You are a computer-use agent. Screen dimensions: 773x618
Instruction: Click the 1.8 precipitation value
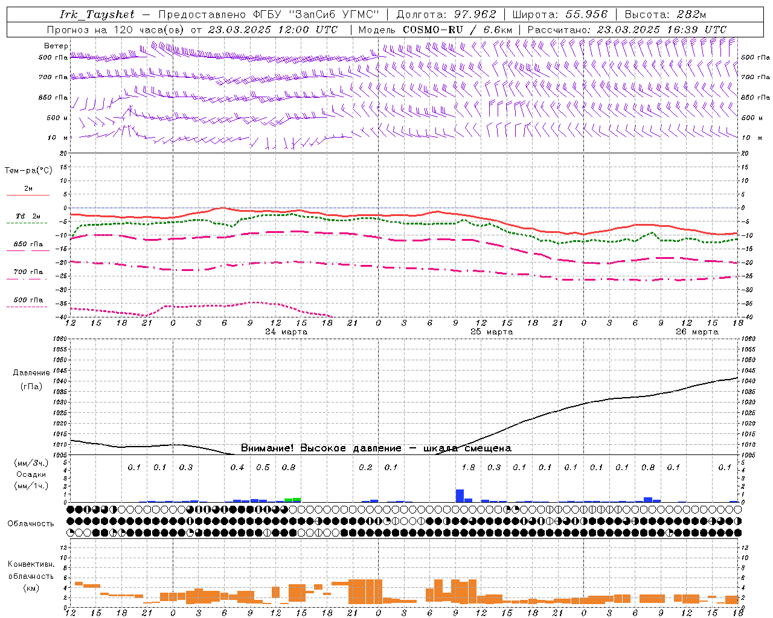coord(468,467)
